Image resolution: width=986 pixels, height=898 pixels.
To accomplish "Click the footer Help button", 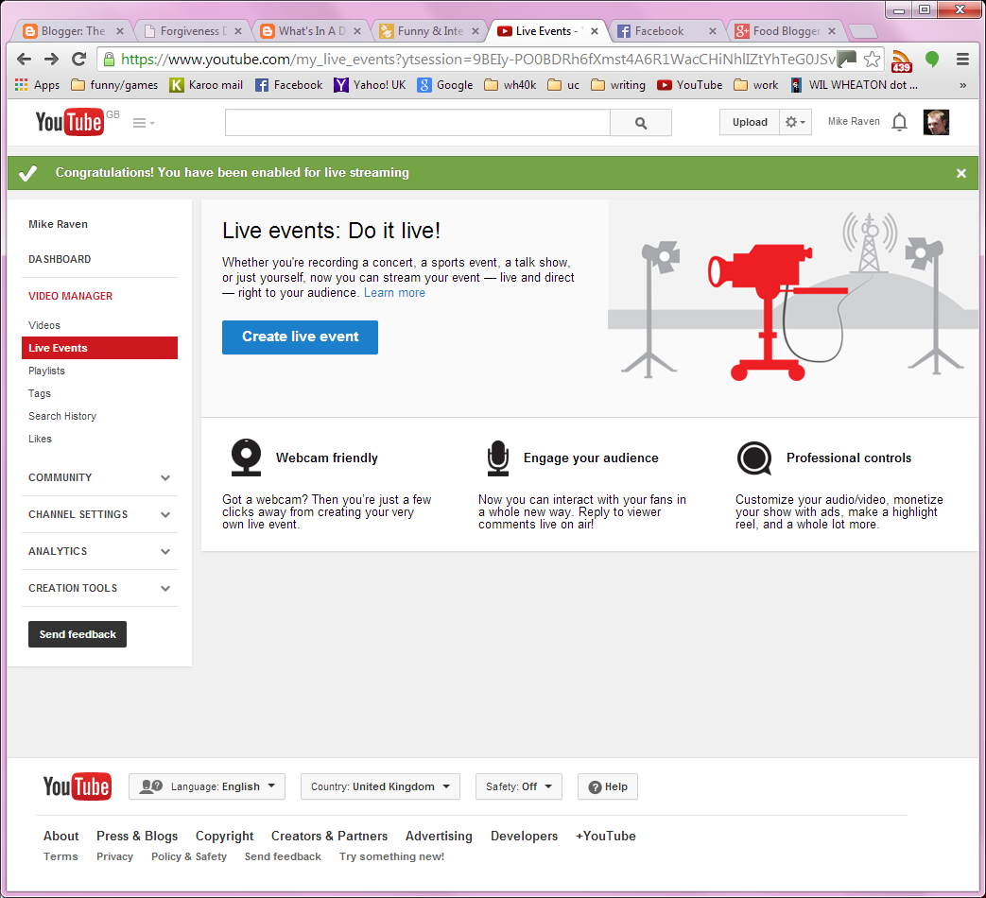I will 608,786.
